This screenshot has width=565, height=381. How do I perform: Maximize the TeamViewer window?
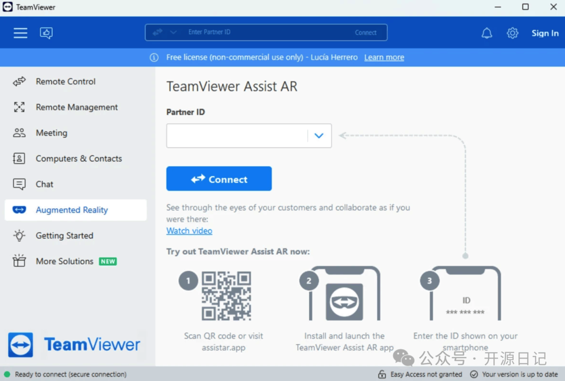[x=525, y=7]
